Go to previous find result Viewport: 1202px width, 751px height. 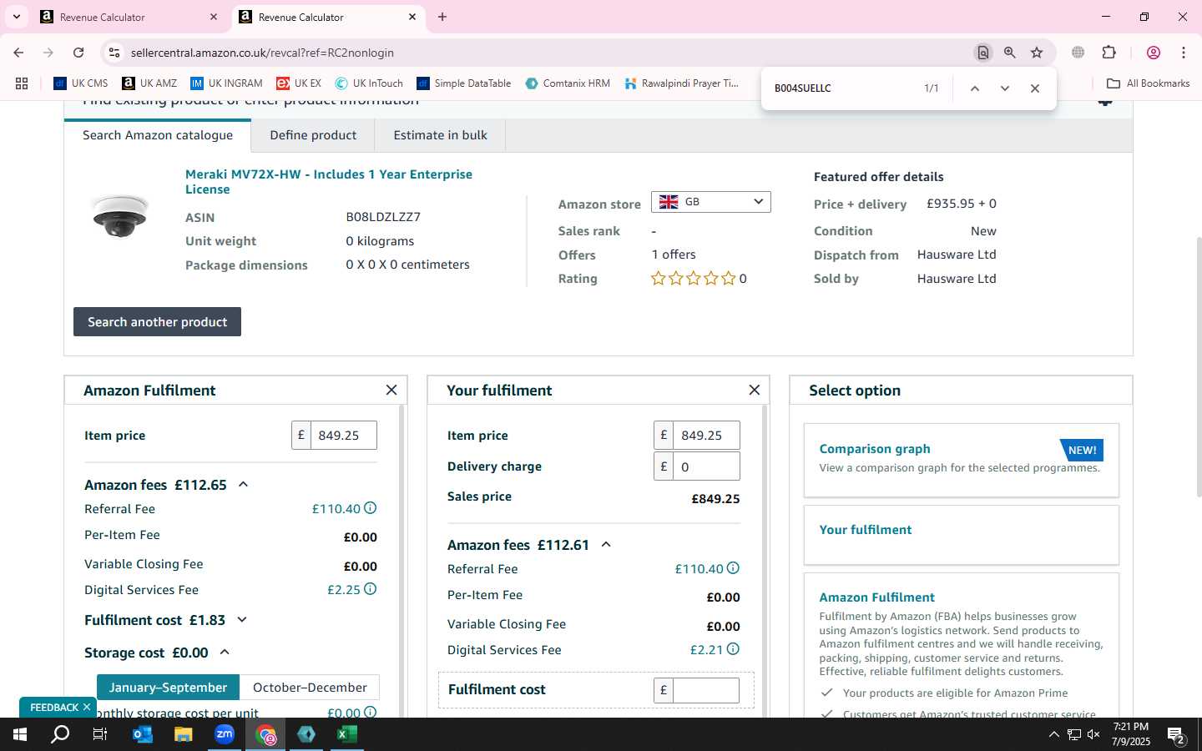point(974,88)
